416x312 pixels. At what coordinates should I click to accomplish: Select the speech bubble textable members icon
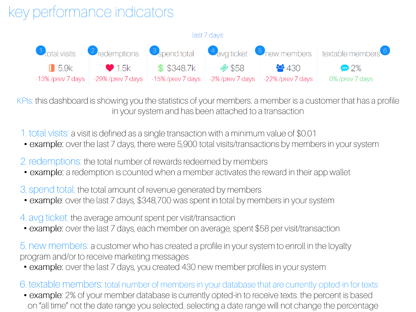[345, 68]
